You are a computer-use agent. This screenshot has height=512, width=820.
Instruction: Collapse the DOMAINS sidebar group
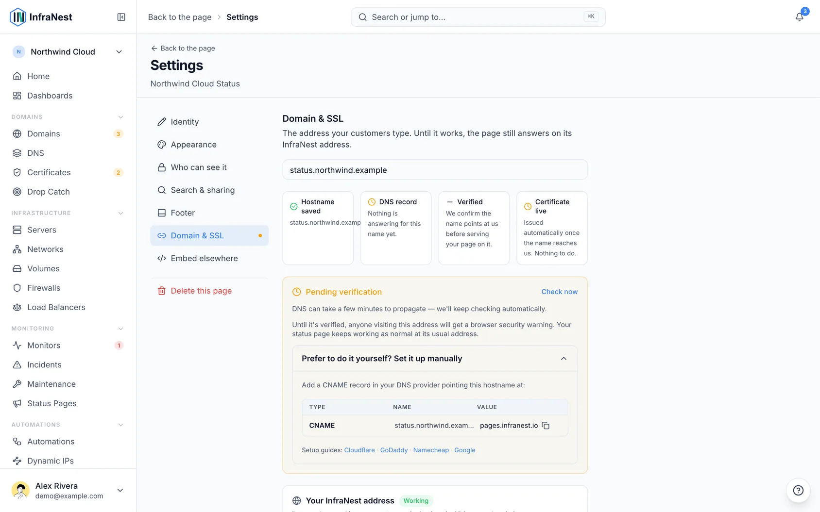tap(120, 117)
